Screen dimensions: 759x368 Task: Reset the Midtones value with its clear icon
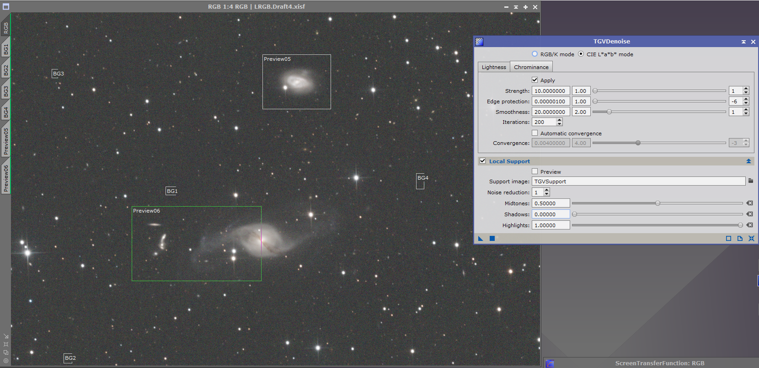tap(749, 203)
